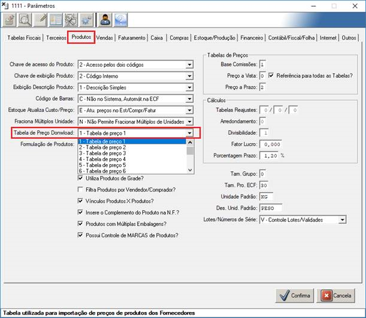Viewport: 366px width, 318px height.
Task: Focus the Porcentagem Prazo field
Action: (x=269, y=156)
